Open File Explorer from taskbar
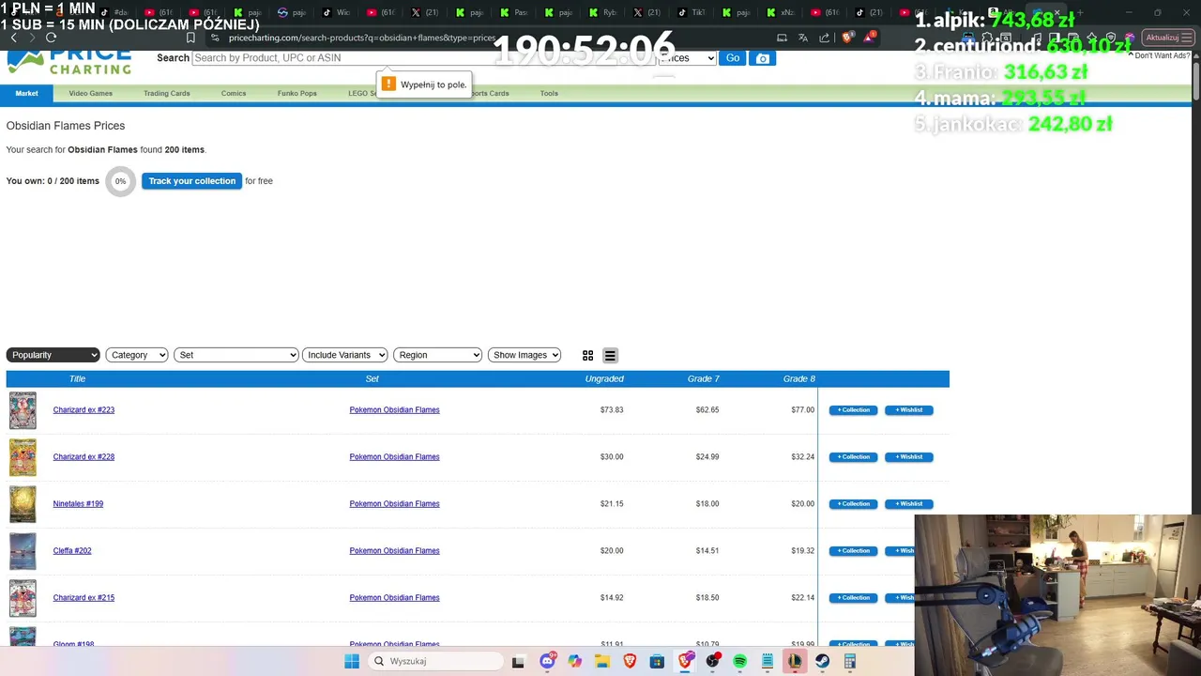Screen dimensions: 1201x676 point(602,661)
